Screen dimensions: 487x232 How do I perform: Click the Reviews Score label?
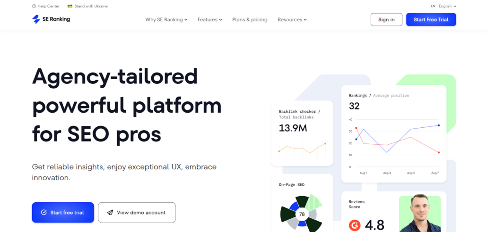pyautogui.click(x=357, y=204)
